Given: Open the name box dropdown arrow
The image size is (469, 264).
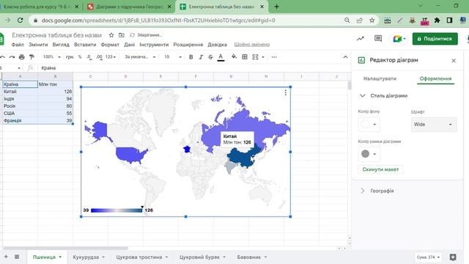Looking at the screenshot, I should (19, 68).
